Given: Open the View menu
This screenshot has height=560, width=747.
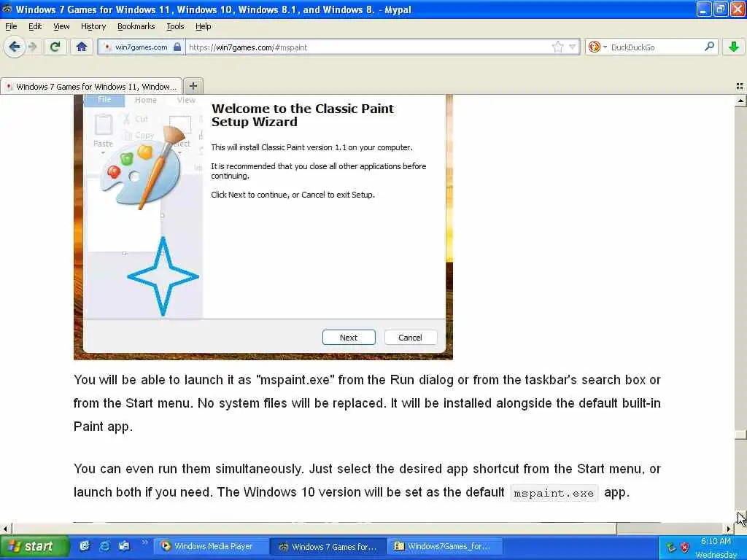Looking at the screenshot, I should tap(61, 26).
